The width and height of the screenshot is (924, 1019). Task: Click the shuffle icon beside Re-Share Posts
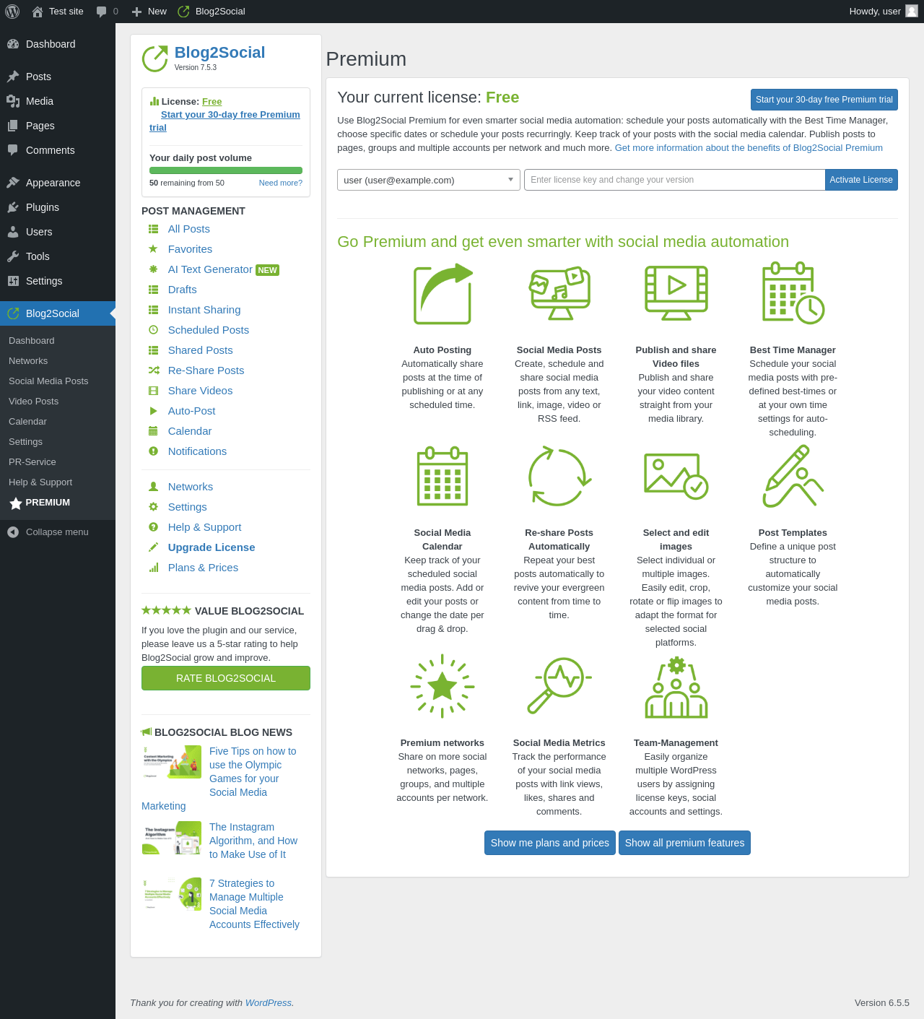tap(154, 370)
